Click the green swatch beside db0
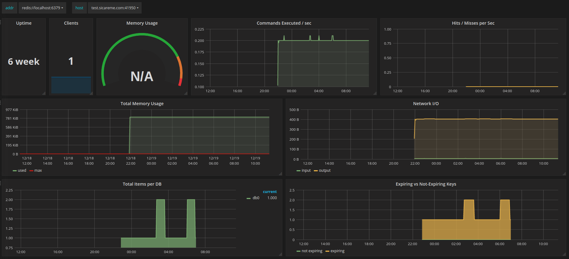Image resolution: width=569 pixels, height=259 pixels. 249,198
